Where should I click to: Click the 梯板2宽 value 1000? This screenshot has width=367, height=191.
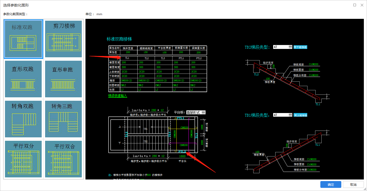(202, 143)
